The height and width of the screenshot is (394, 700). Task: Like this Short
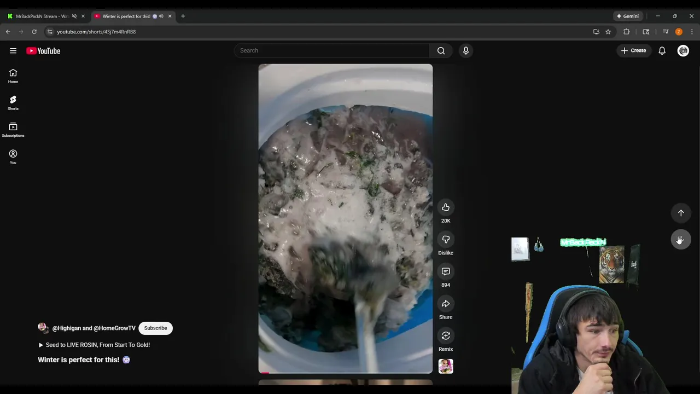pyautogui.click(x=446, y=207)
